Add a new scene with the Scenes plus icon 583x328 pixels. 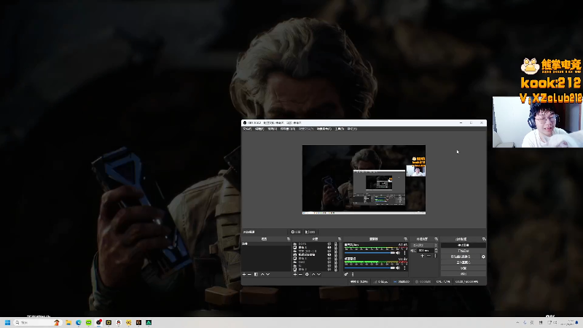point(244,275)
